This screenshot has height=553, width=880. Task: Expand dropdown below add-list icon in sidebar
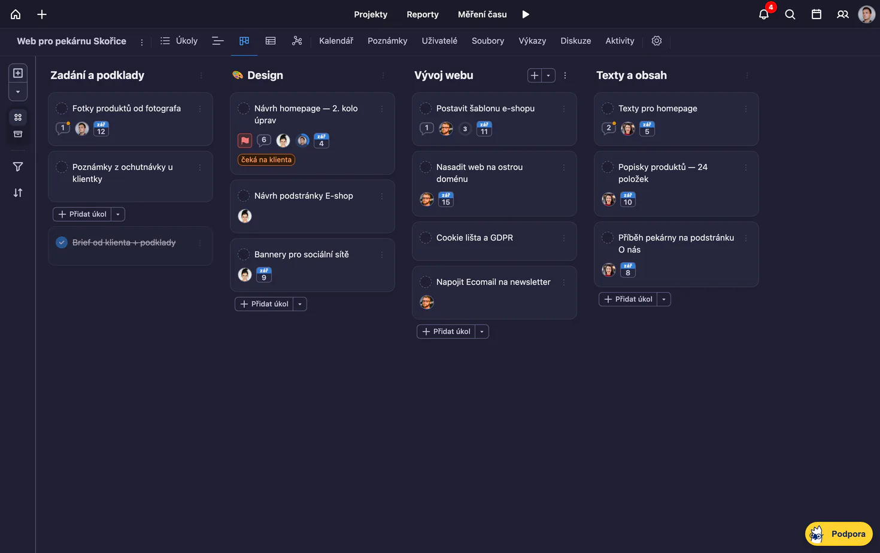pos(18,92)
